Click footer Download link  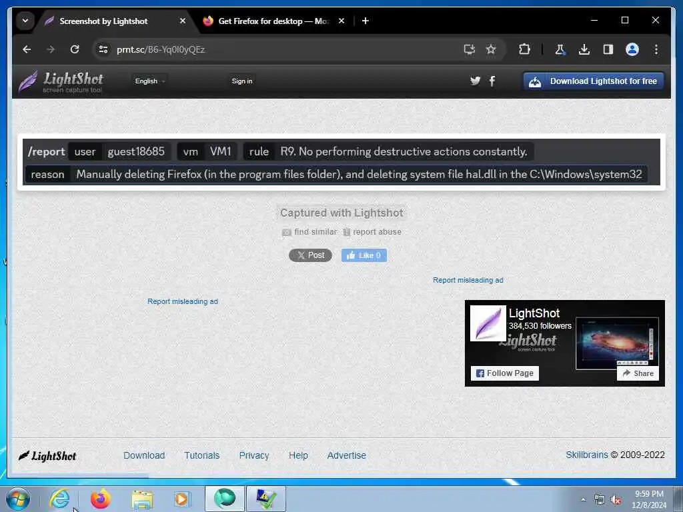[x=144, y=455]
